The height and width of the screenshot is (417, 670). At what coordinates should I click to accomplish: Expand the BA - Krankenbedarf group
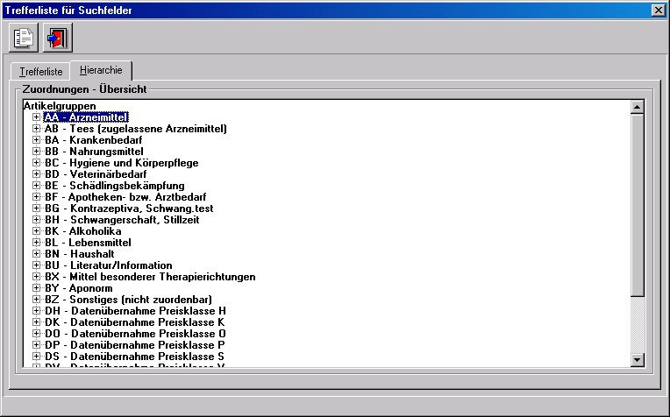point(36,139)
